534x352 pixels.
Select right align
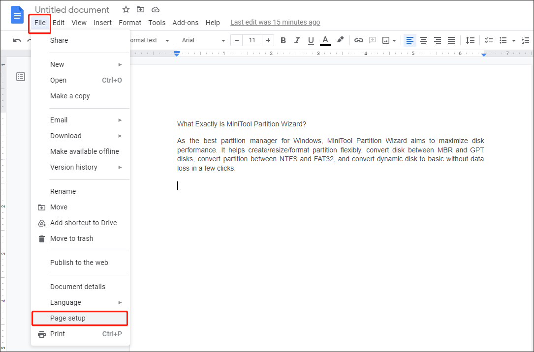438,40
